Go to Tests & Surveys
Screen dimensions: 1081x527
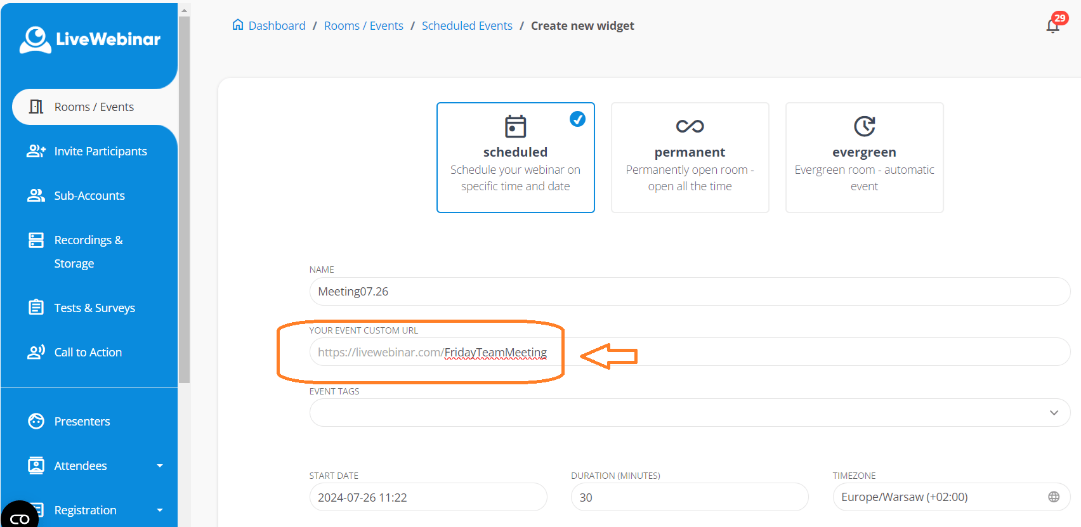[95, 308]
